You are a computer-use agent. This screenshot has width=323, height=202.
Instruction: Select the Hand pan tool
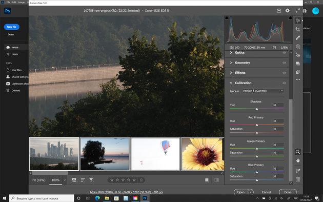pyautogui.click(x=298, y=160)
